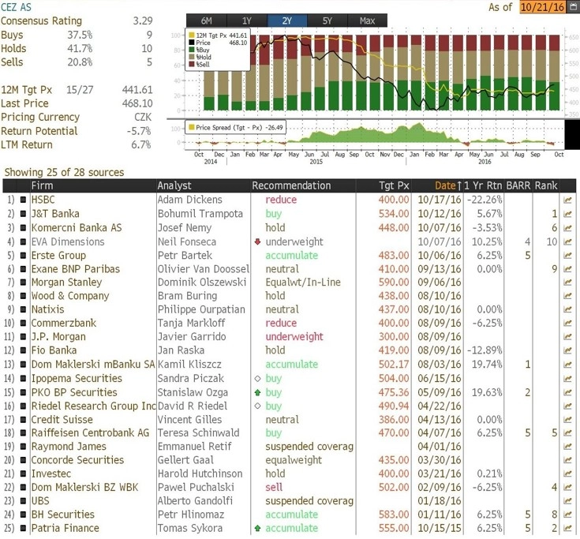The height and width of the screenshot is (539, 580).
Task: Open chart icon for Credit Suisse row
Action: point(567,420)
